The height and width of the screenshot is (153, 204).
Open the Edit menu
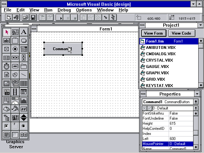click(21, 10)
